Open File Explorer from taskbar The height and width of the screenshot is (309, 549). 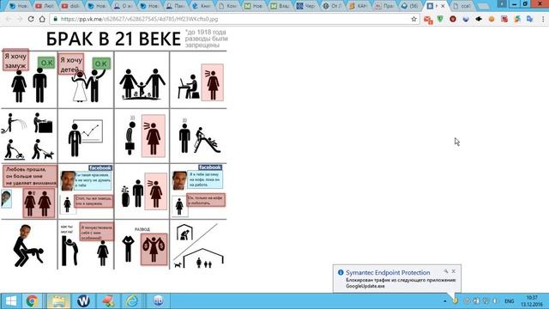pyautogui.click(x=57, y=300)
